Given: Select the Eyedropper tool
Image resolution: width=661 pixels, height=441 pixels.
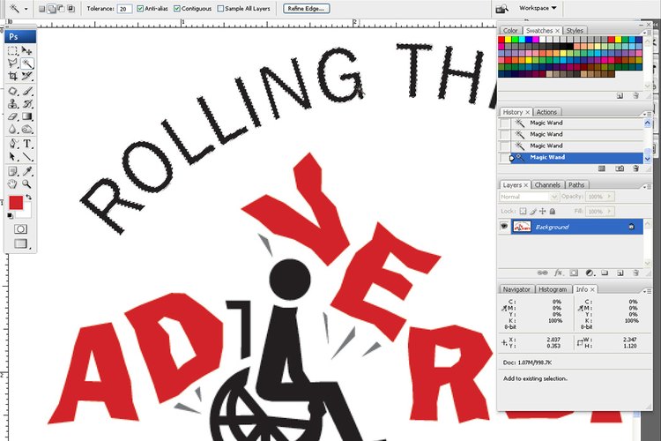Looking at the screenshot, I should tap(27, 171).
